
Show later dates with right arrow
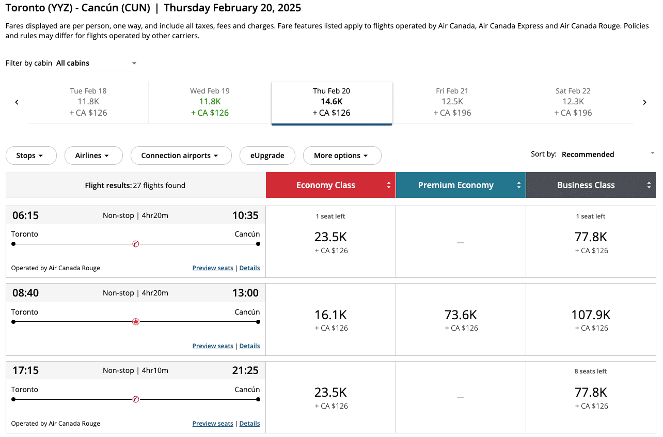tap(644, 102)
